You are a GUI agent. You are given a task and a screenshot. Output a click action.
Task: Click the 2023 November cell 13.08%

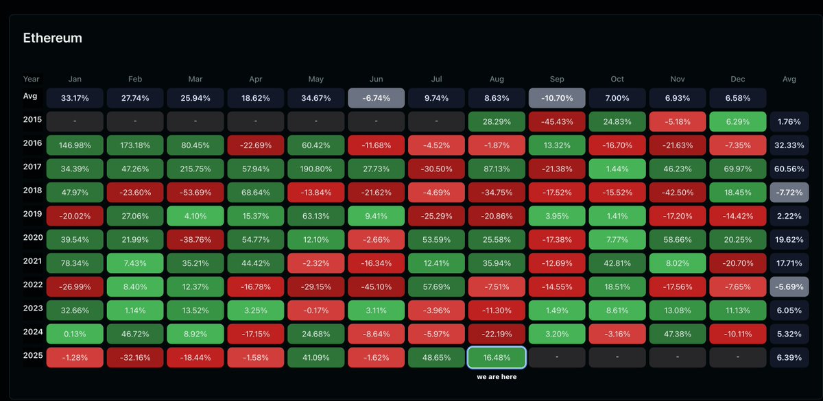(x=678, y=311)
